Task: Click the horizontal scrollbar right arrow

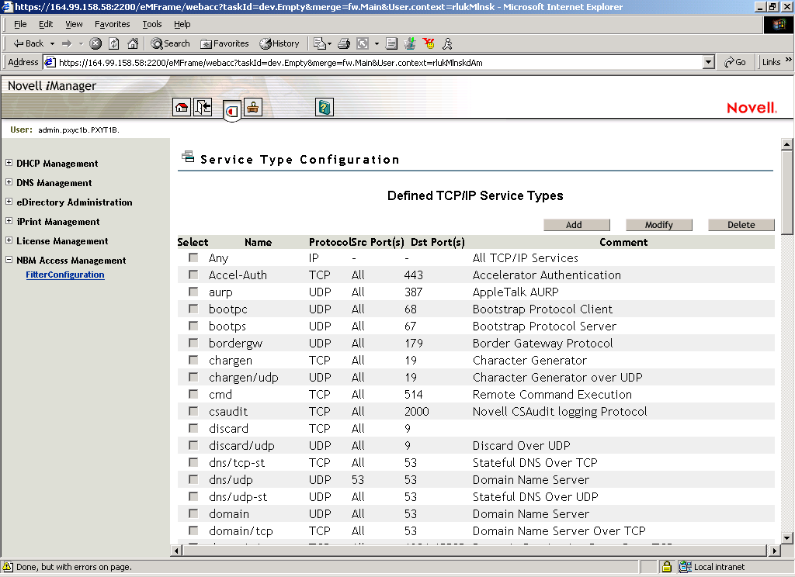Action: tap(773, 550)
